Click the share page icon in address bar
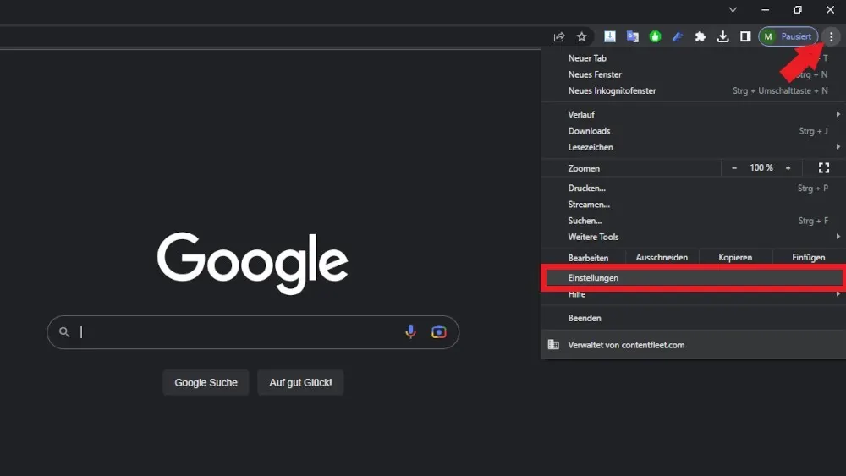The image size is (846, 476). (x=559, y=36)
